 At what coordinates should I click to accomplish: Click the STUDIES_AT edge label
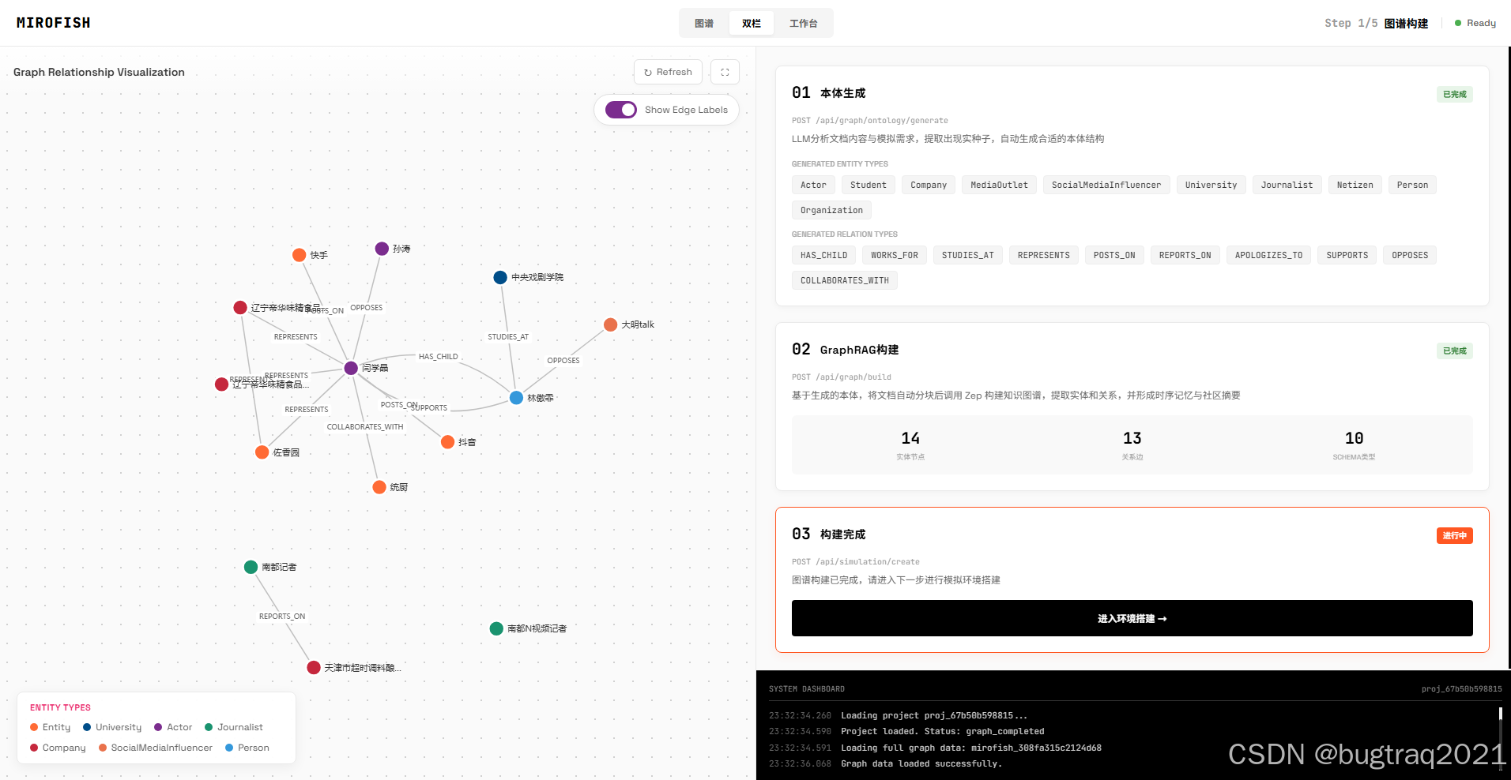[508, 337]
